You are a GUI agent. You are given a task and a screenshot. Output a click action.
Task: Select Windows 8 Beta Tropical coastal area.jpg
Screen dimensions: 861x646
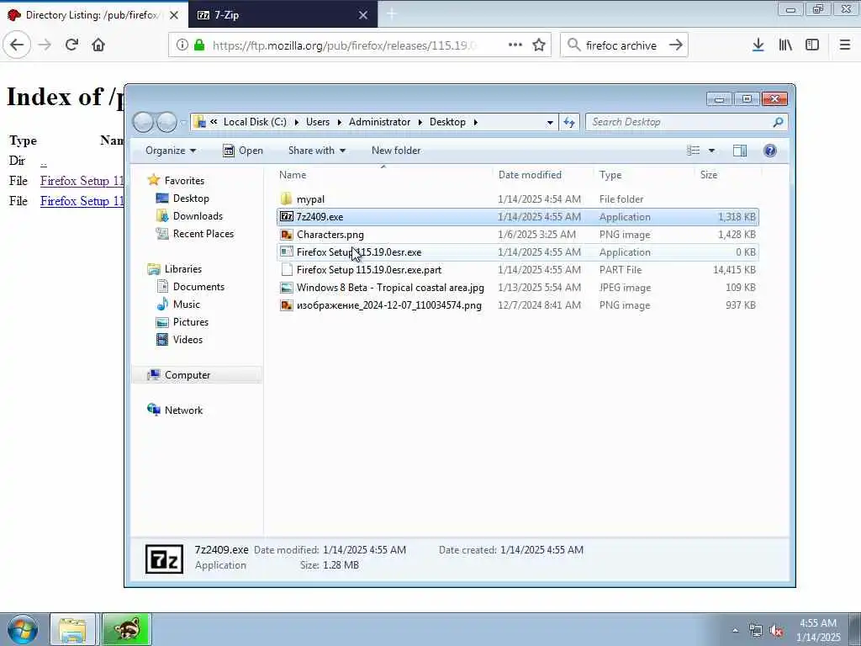coord(517,288)
